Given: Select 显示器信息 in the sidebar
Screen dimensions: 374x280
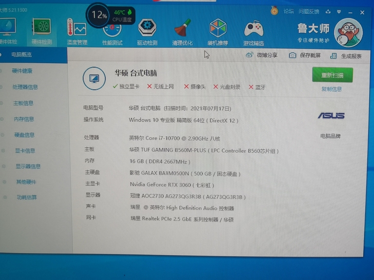Looking at the screenshot, I should (28, 166).
